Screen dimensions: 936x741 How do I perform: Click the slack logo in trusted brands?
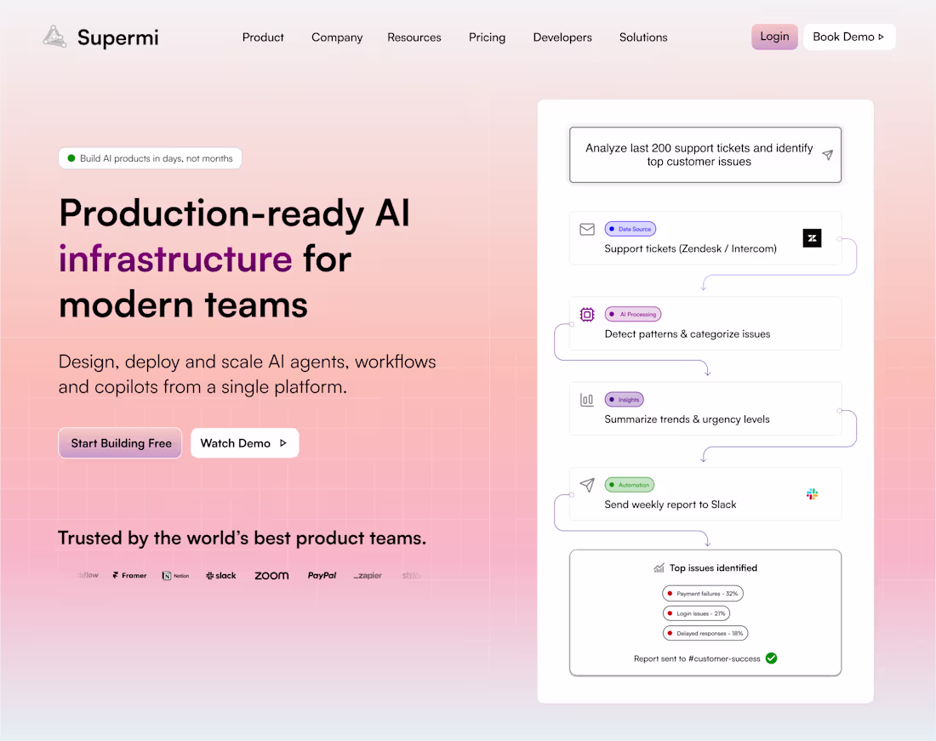tap(221, 575)
